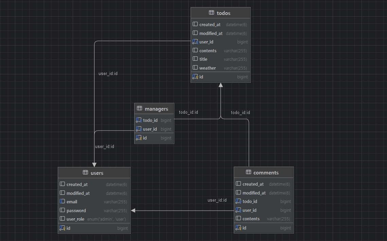Image resolution: width=387 pixels, height=241 pixels.
Task: Click foreign key icon of comments todo_id
Action: pos(239,201)
